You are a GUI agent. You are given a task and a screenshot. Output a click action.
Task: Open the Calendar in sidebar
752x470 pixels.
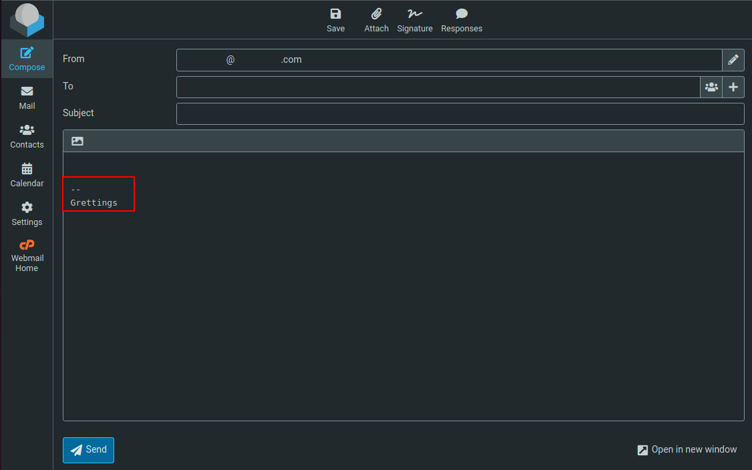tap(27, 175)
